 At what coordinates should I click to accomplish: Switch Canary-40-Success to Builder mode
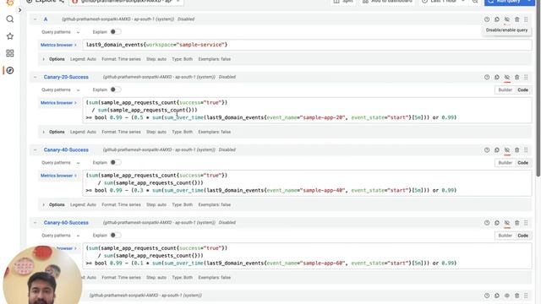[505, 163]
